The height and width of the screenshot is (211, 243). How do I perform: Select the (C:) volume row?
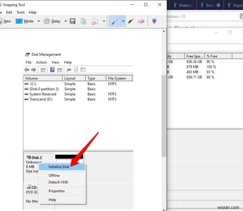(x=78, y=84)
